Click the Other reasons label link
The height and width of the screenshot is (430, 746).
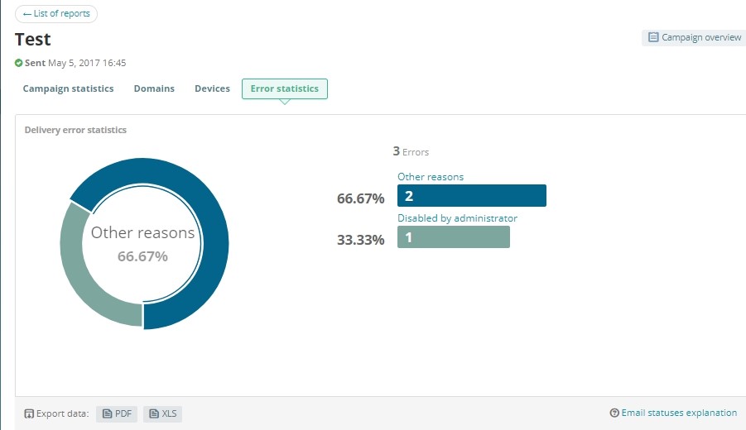(431, 177)
